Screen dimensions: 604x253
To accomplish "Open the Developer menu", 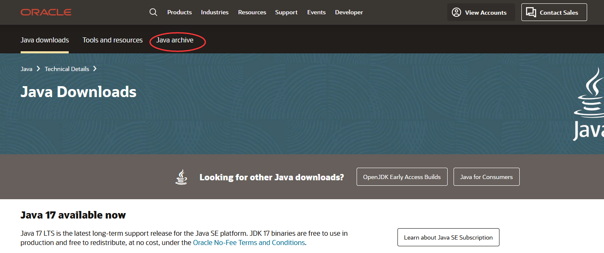I will point(349,12).
